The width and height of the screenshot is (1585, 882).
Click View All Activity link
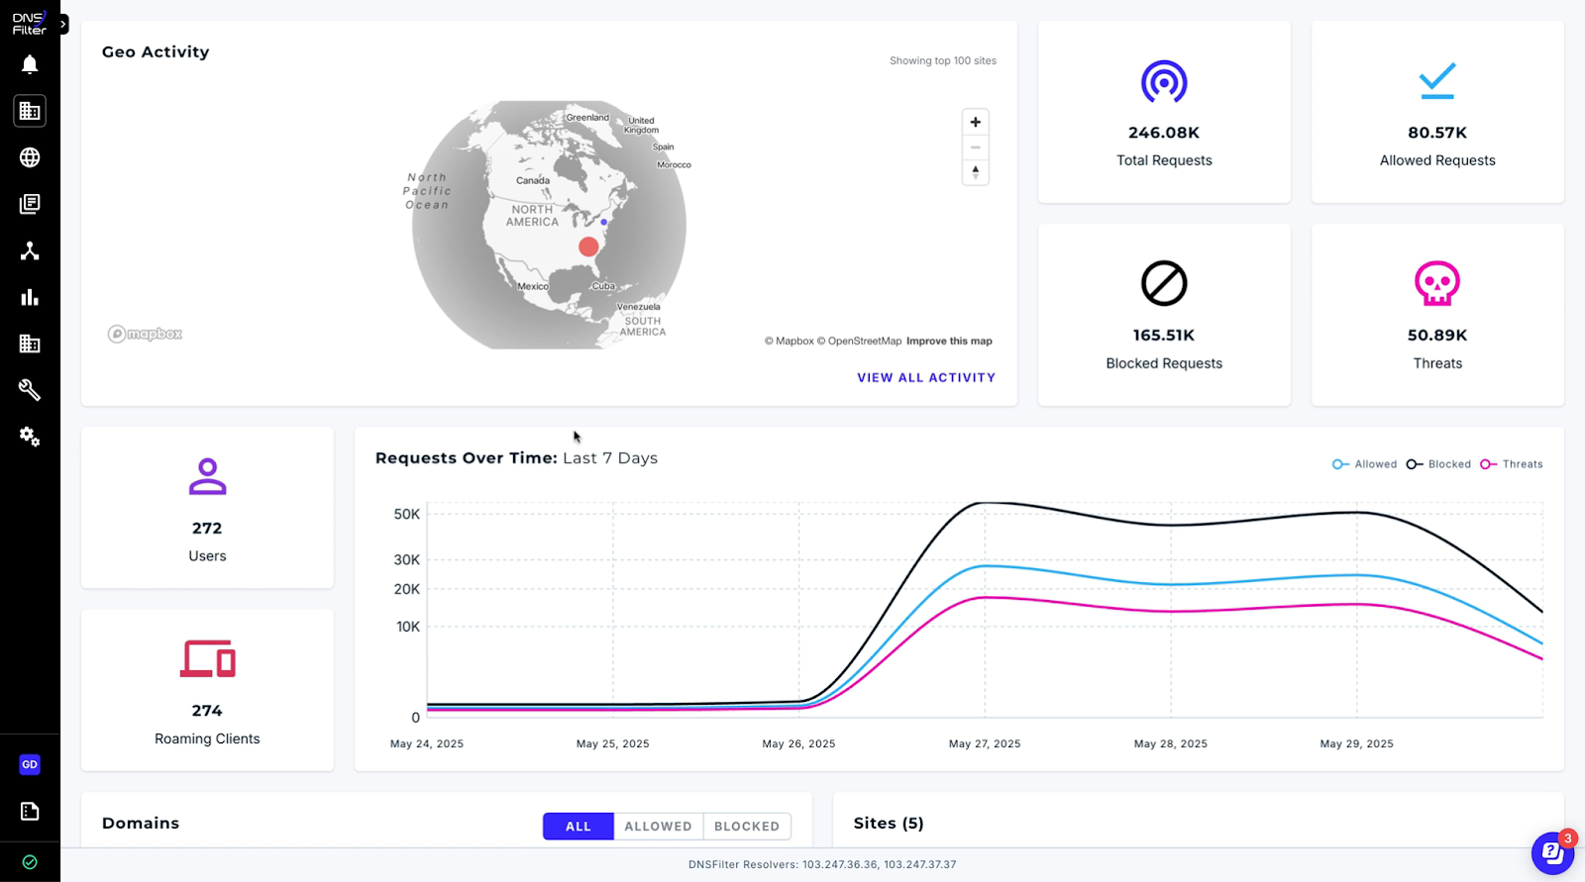pyautogui.click(x=926, y=377)
